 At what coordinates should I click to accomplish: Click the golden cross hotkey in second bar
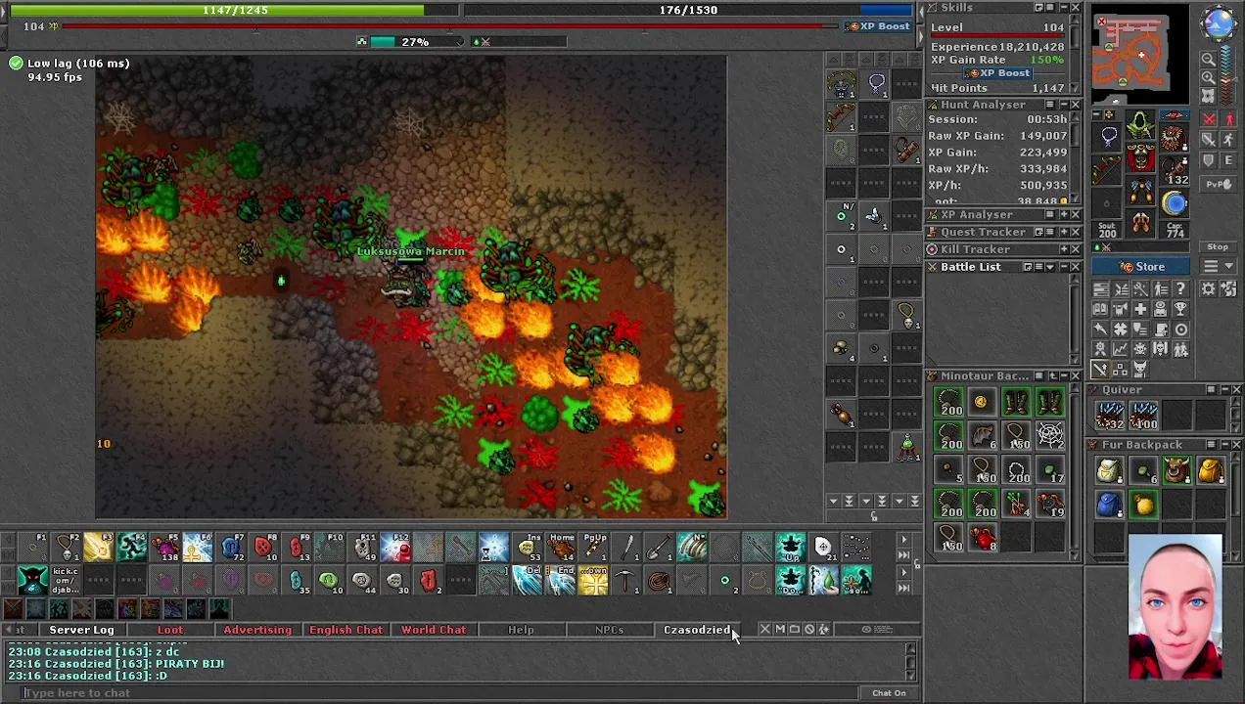coord(593,581)
